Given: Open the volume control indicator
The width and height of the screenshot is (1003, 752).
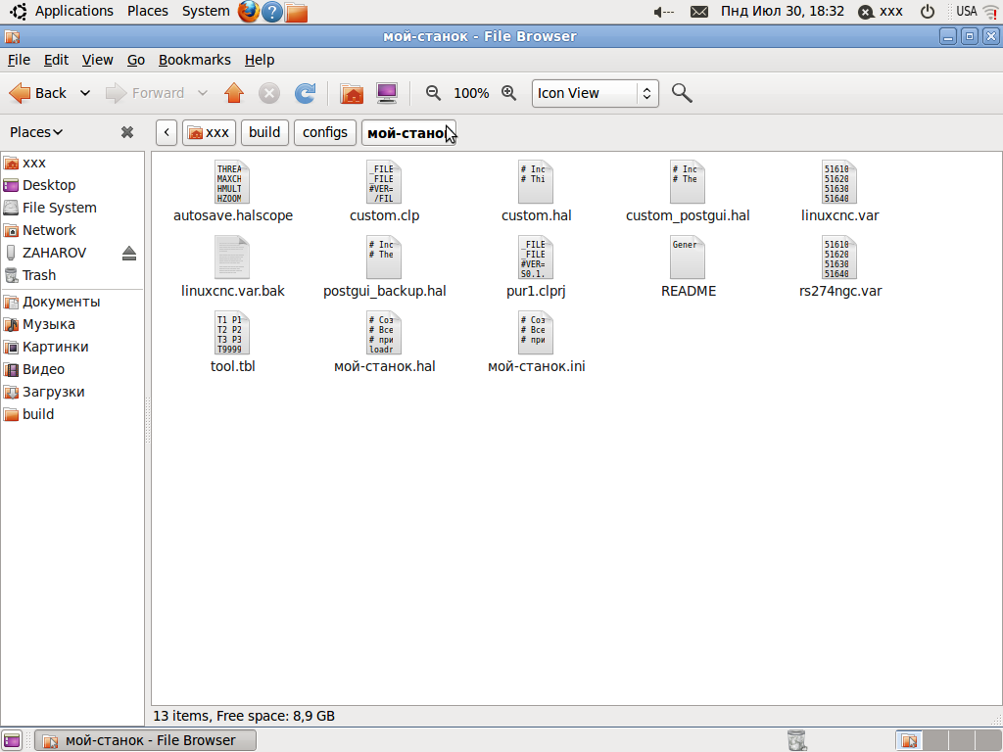Looking at the screenshot, I should coord(663,12).
